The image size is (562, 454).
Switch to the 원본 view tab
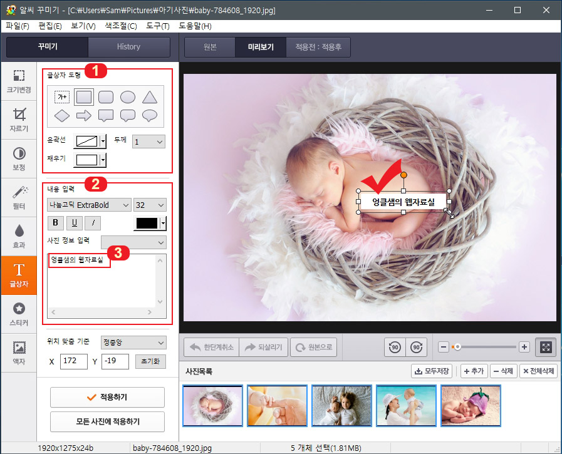tap(210, 47)
